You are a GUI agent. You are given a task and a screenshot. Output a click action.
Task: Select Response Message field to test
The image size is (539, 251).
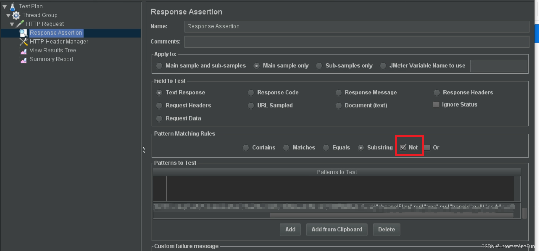(338, 93)
